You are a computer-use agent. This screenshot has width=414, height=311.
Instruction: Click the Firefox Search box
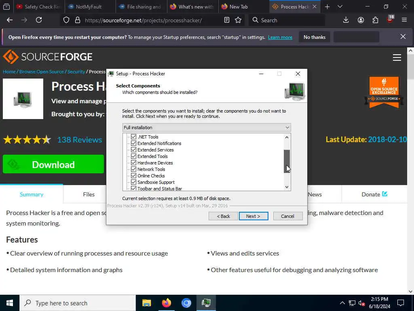287,20
